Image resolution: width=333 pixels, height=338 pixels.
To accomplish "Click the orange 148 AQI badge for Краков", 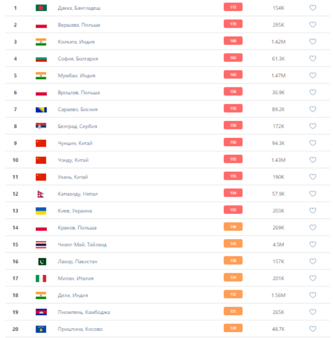I will click(x=233, y=227).
